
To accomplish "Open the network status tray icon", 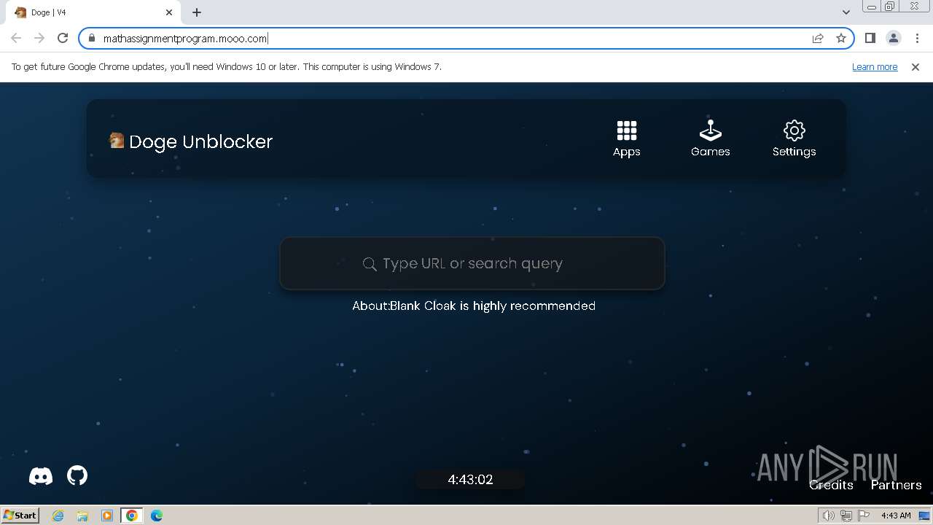I will [846, 516].
